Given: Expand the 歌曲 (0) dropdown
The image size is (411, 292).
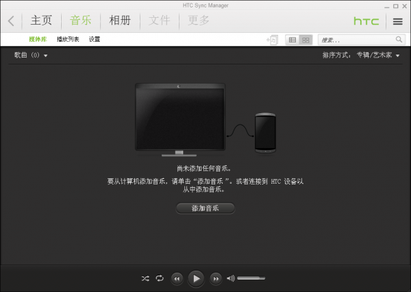Looking at the screenshot, I should pyautogui.click(x=31, y=55).
